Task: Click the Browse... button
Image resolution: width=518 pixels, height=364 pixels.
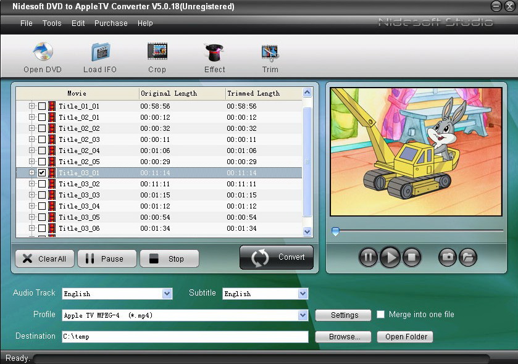Action: click(343, 337)
